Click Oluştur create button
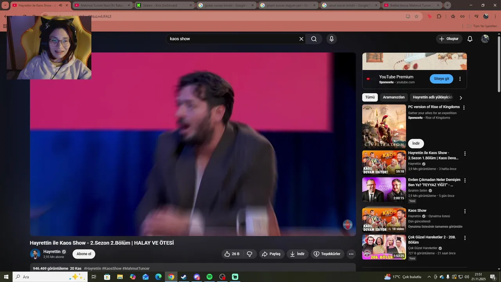Image resolution: width=501 pixels, height=282 pixels. click(449, 39)
